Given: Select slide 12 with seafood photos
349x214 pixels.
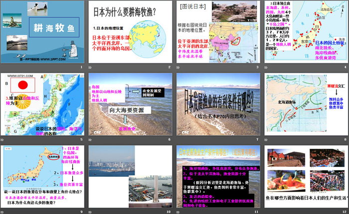Looking at the screenshot, I should 306,176.
